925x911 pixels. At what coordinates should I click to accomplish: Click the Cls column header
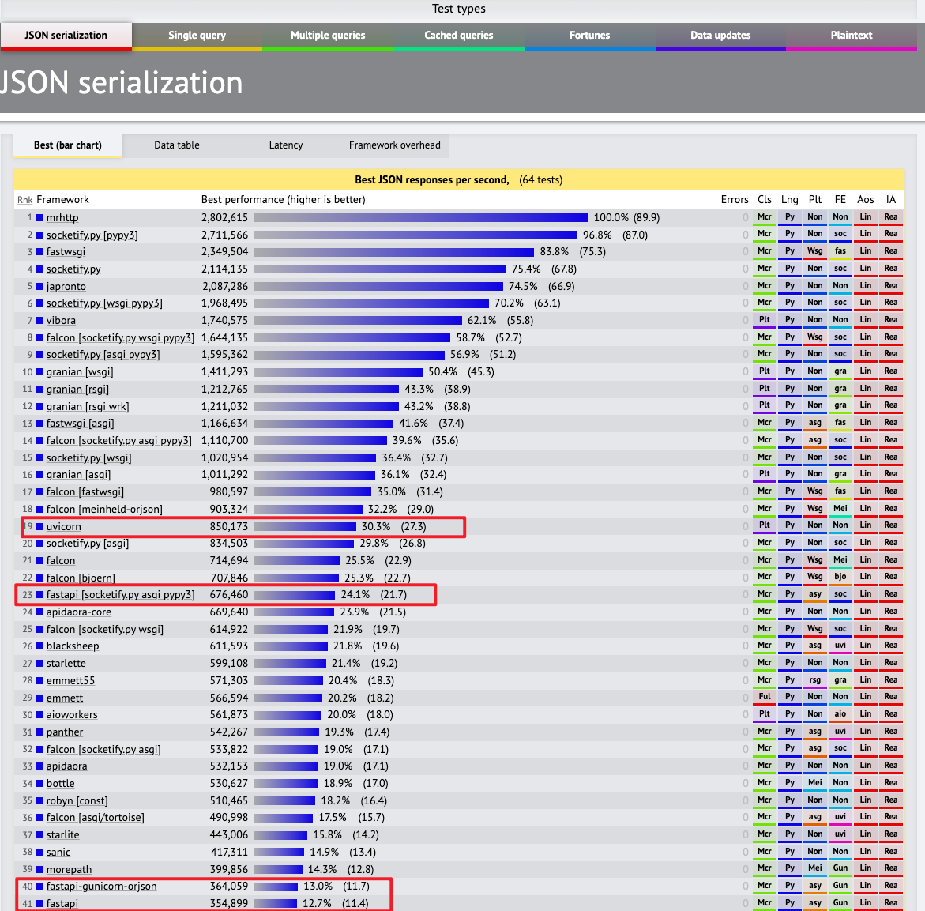click(765, 199)
